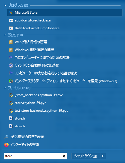The width and height of the screenshot is (125, 163).
Task: Click the プログラム (3) header
Action: (18, 5)
